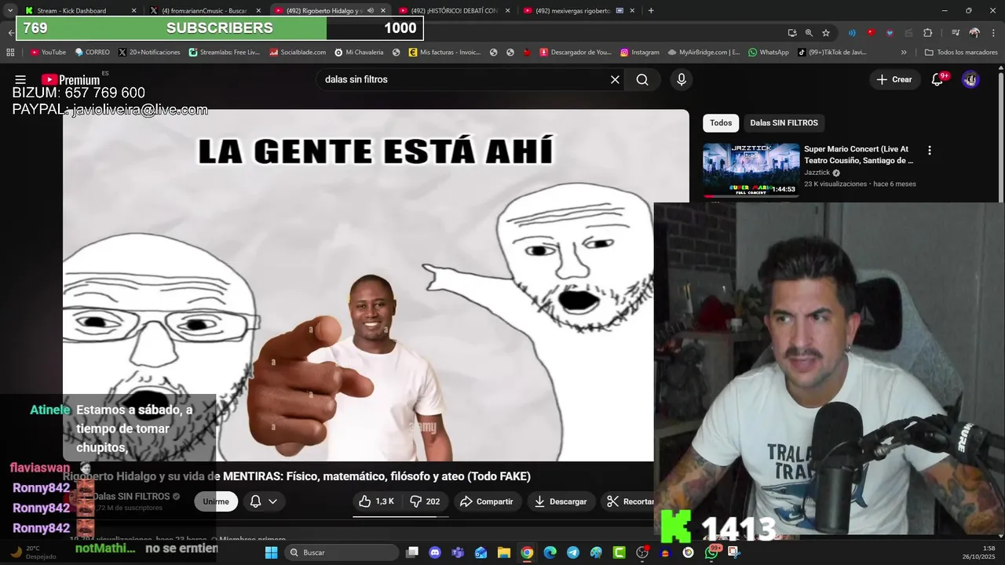Clear the search box text

[x=615, y=79]
